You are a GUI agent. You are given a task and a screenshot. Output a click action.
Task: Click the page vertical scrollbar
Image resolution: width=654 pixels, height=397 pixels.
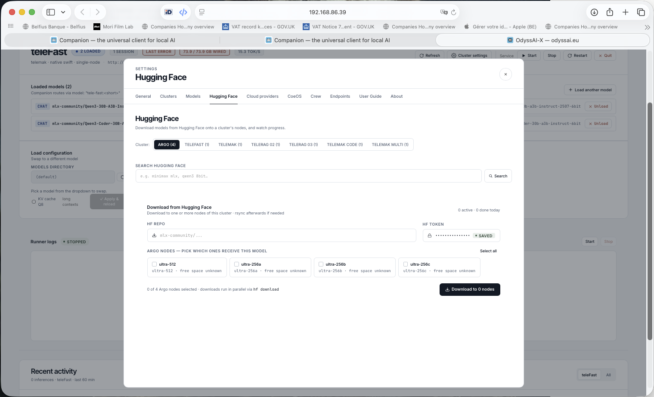pos(650,222)
